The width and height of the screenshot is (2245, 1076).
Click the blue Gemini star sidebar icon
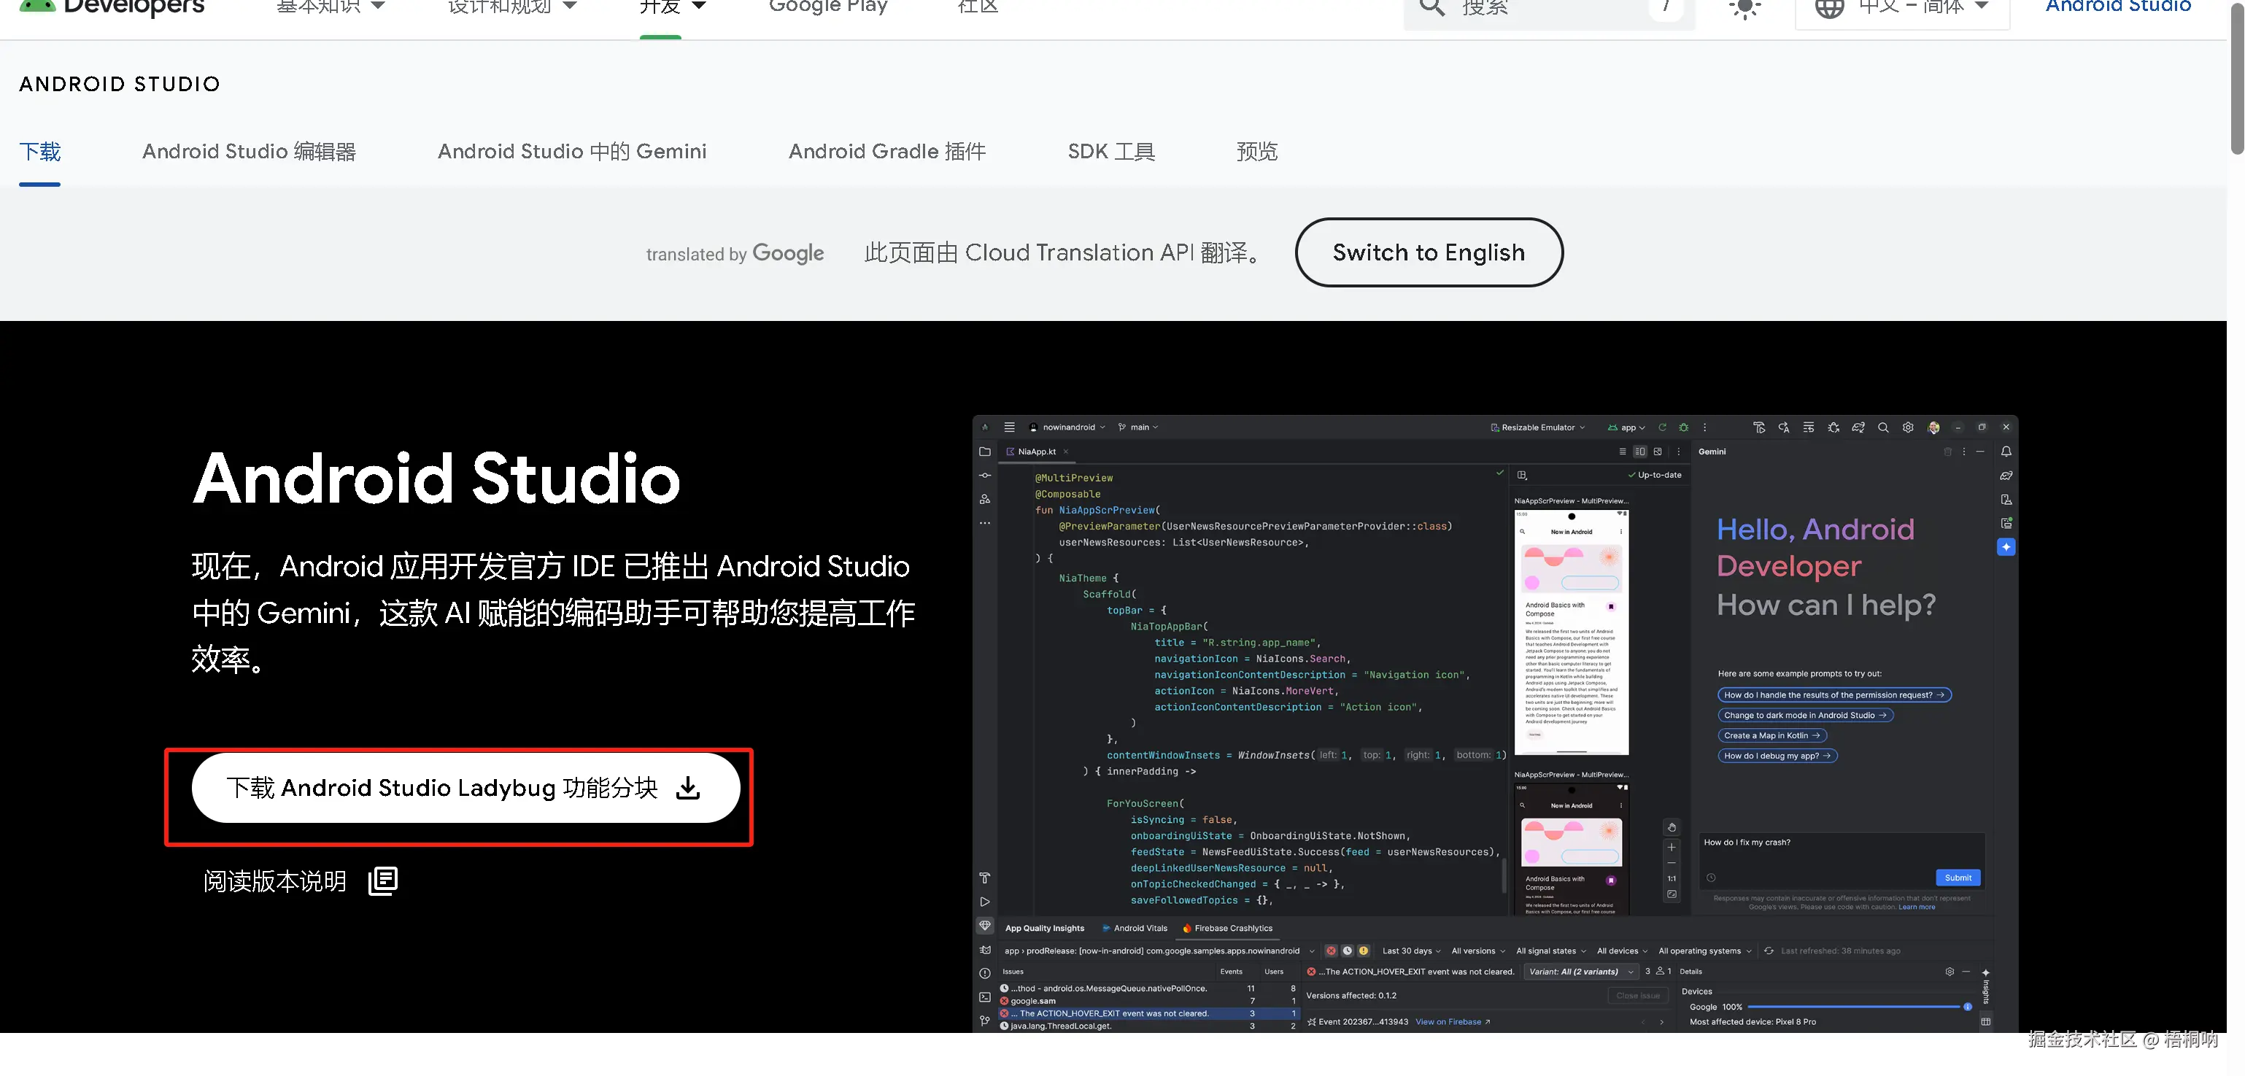tap(2006, 547)
